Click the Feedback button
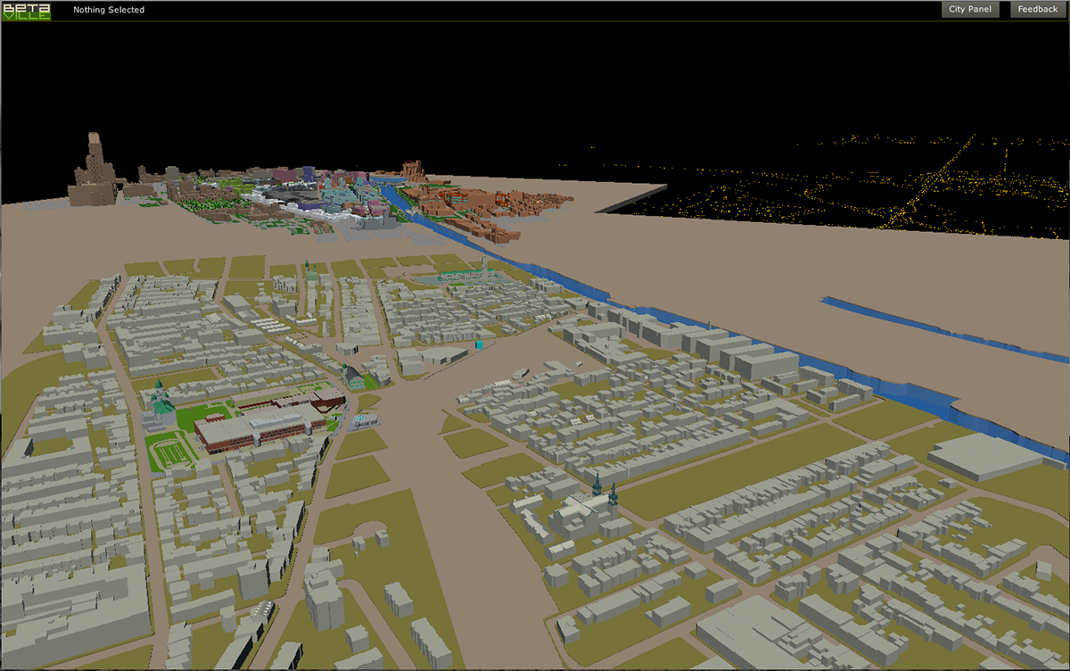The image size is (1070, 671). 1038,10
